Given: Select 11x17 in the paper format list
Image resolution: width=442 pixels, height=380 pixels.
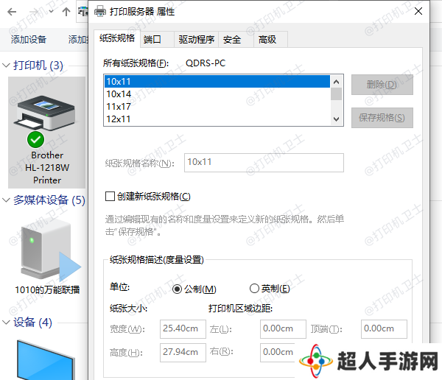Looking at the screenshot, I should (119, 106).
